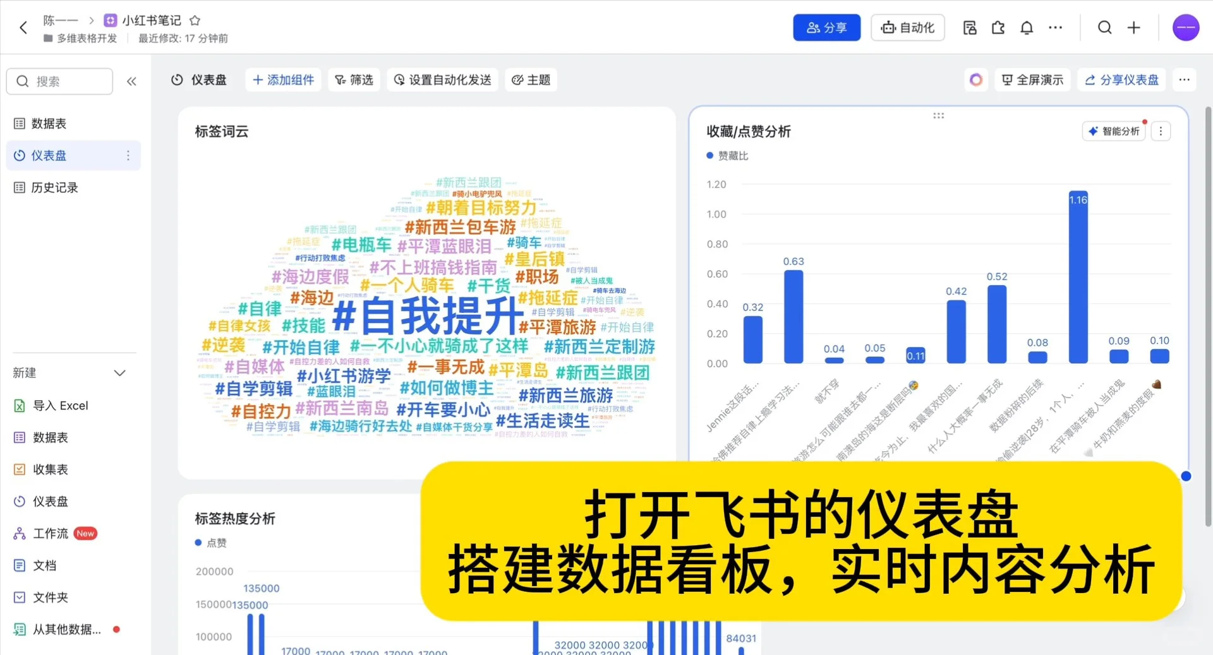Click the 赞藏比 legend toggle on the chart

[727, 155]
